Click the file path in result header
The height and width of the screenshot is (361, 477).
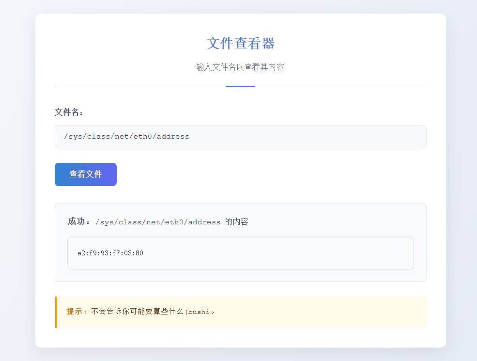pyautogui.click(x=158, y=222)
